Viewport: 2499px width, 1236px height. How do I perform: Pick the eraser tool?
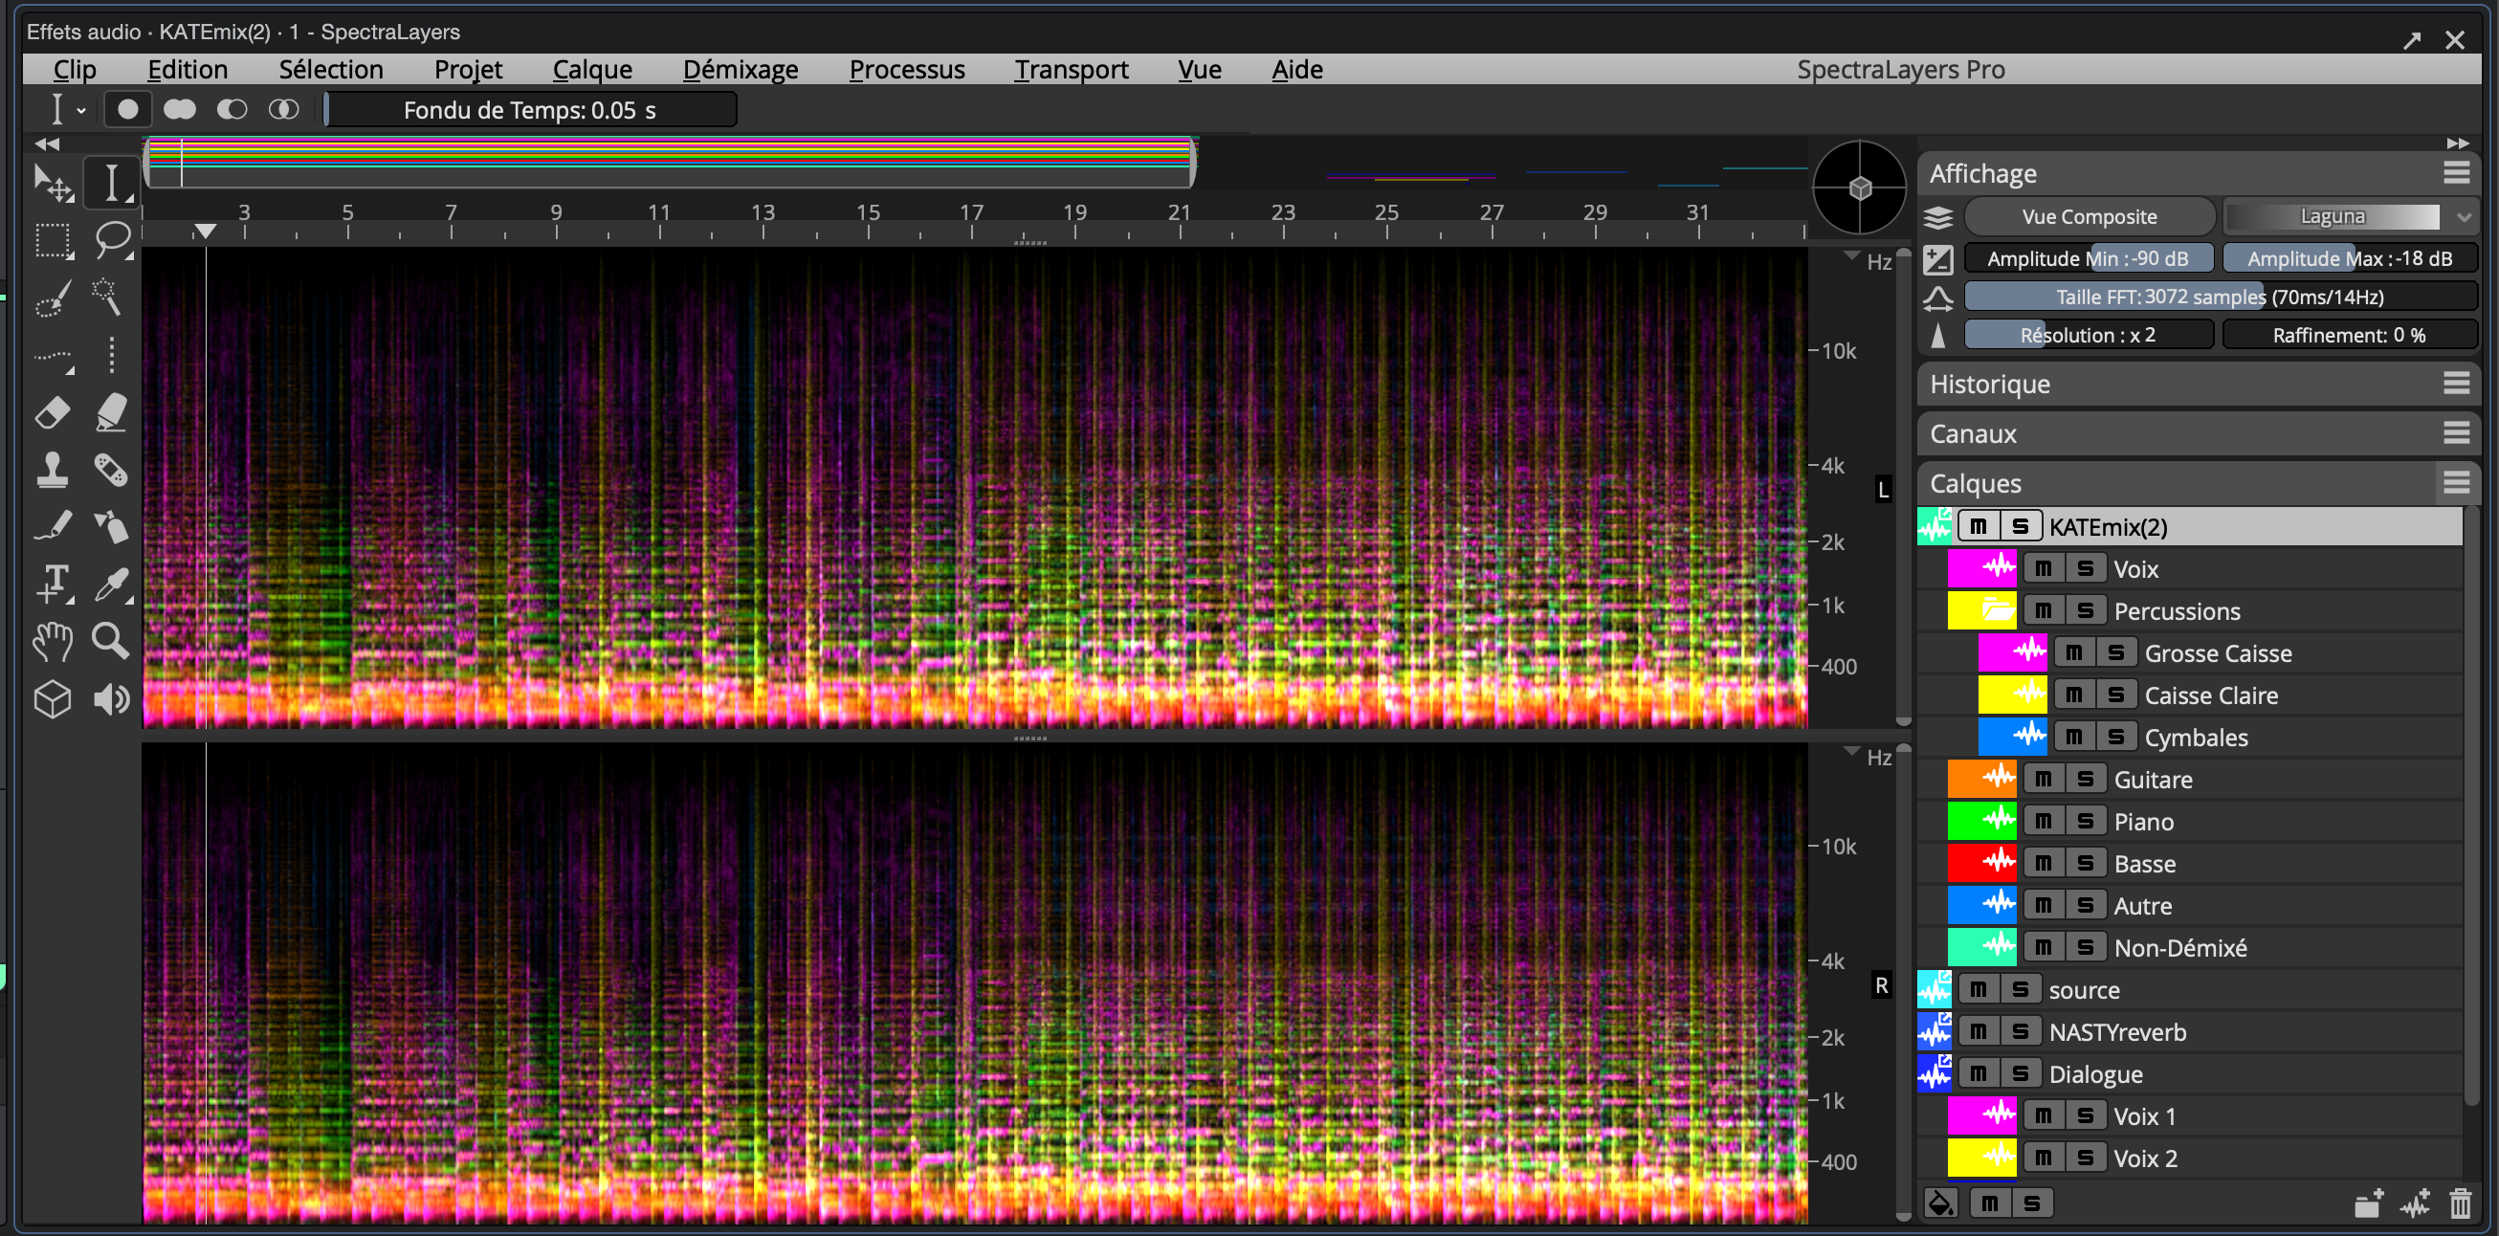point(53,412)
